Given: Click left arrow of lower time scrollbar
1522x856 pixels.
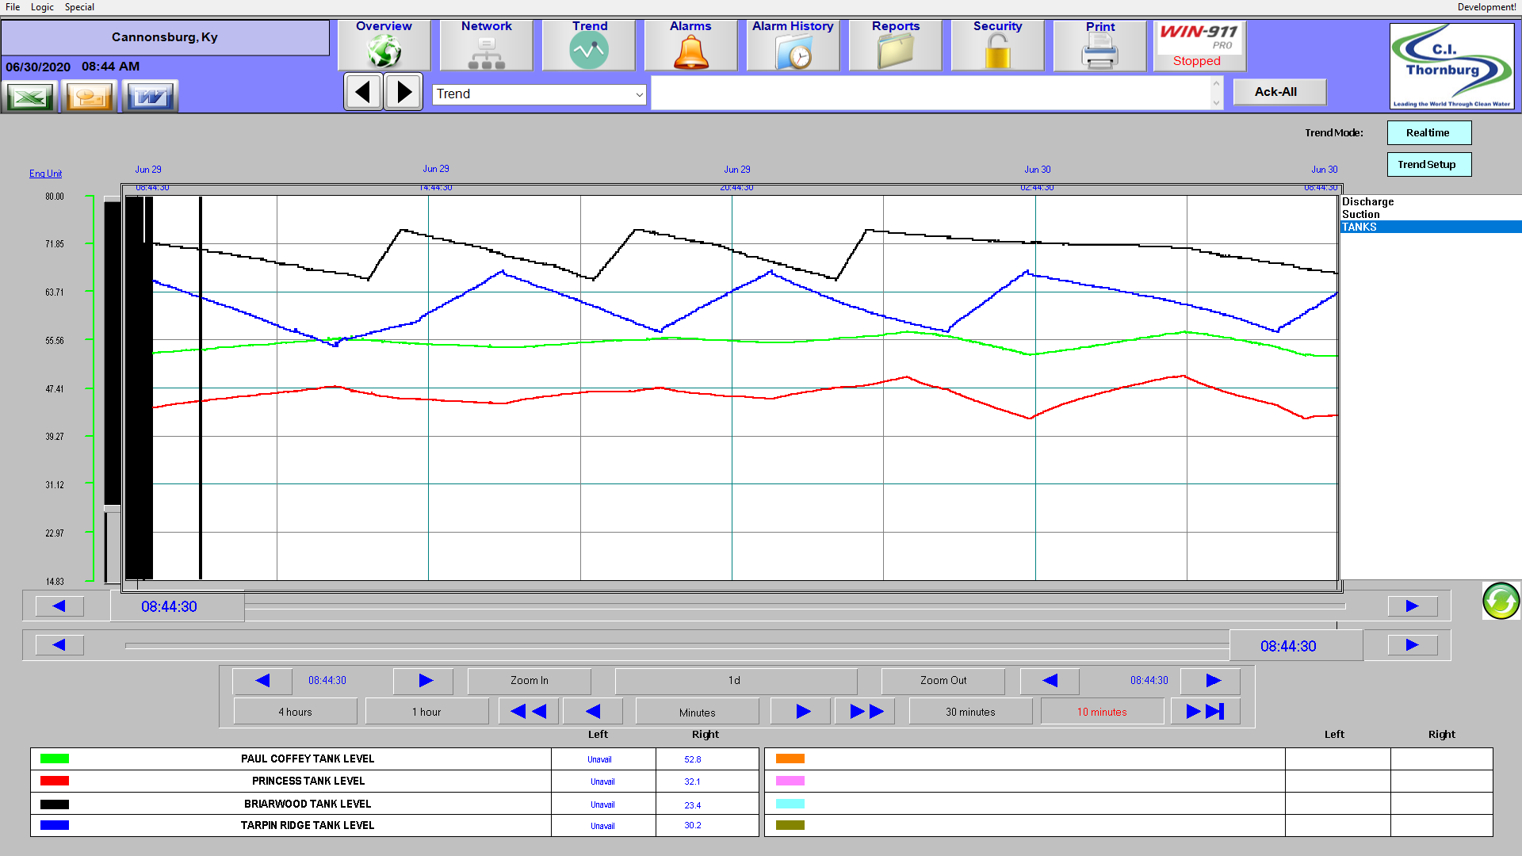Looking at the screenshot, I should 59,645.
